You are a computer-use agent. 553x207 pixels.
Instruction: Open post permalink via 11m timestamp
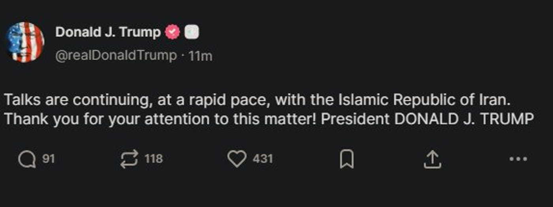click(200, 56)
